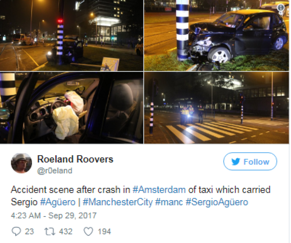Open the crashed car by pole photo
The height and width of the screenshot is (243, 291).
click(217, 35)
